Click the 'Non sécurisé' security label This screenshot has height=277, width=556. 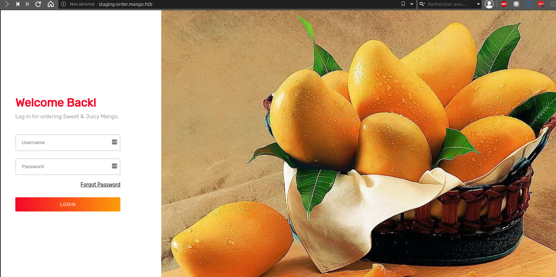click(82, 4)
